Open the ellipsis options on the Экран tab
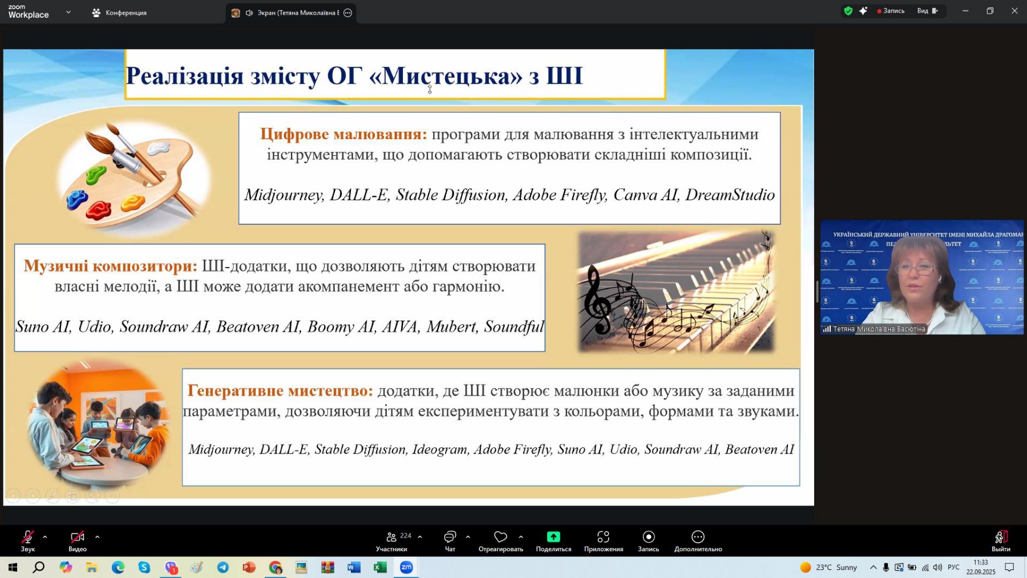The image size is (1027, 578). pos(348,13)
